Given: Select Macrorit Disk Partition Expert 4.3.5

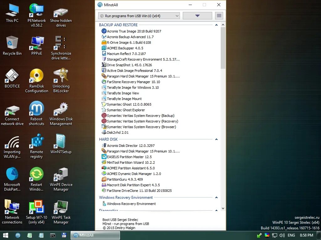Looking at the screenshot, I should pos(131,185).
